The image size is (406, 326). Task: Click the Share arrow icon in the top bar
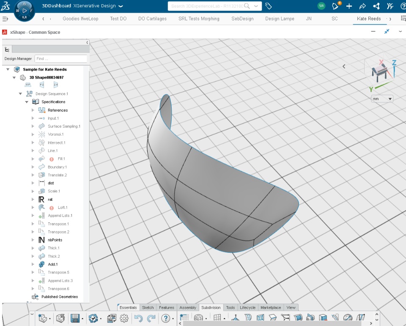[362, 6]
